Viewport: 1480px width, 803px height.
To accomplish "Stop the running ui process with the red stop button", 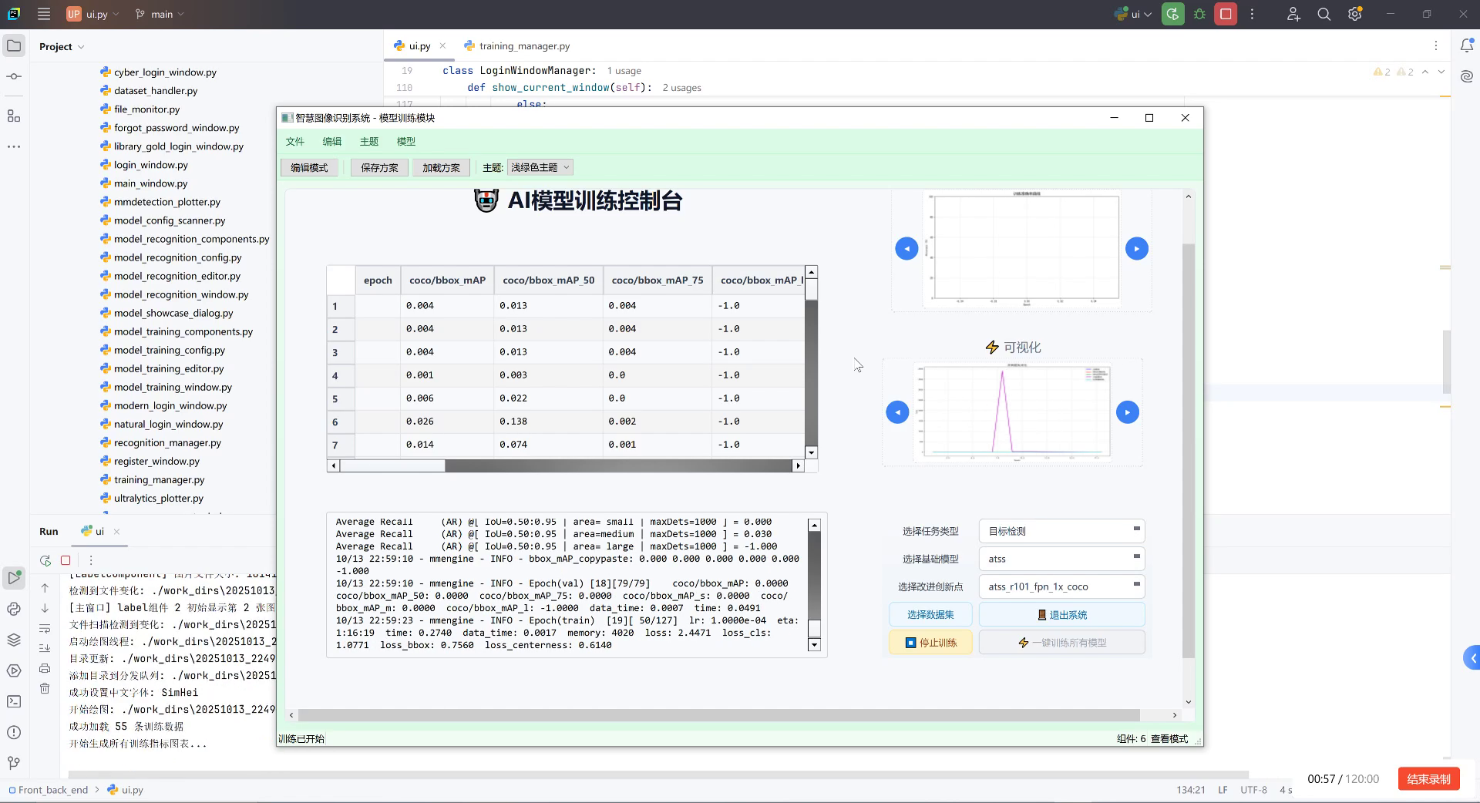I will pos(1226,14).
